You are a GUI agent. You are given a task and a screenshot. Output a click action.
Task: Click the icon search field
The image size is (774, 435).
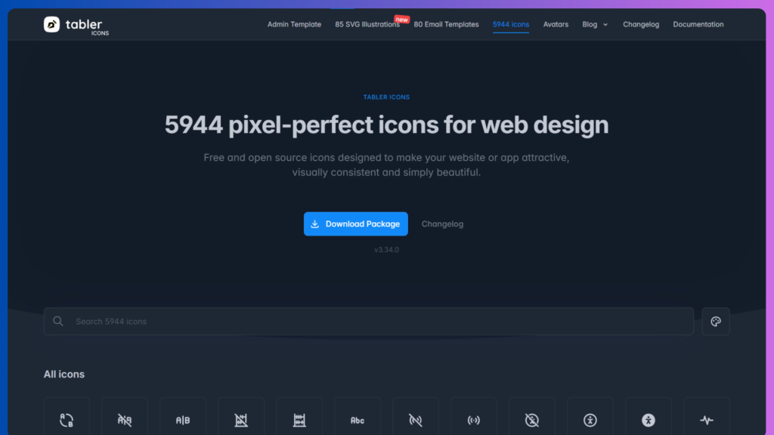[369, 321]
